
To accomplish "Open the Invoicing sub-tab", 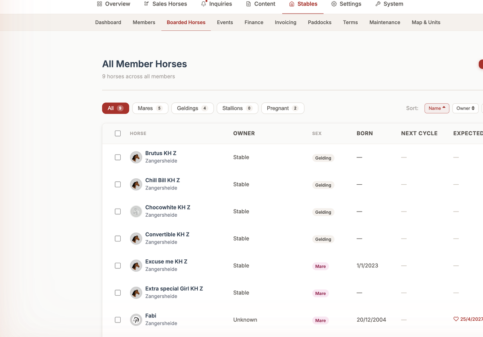I will 286,22.
